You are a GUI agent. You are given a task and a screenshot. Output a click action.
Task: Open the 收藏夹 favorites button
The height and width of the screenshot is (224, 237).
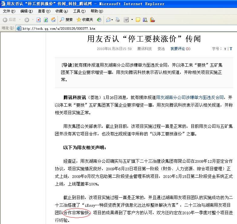pos(85,20)
